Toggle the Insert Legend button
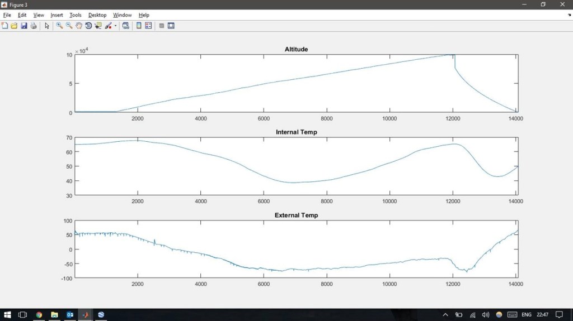 [148, 26]
